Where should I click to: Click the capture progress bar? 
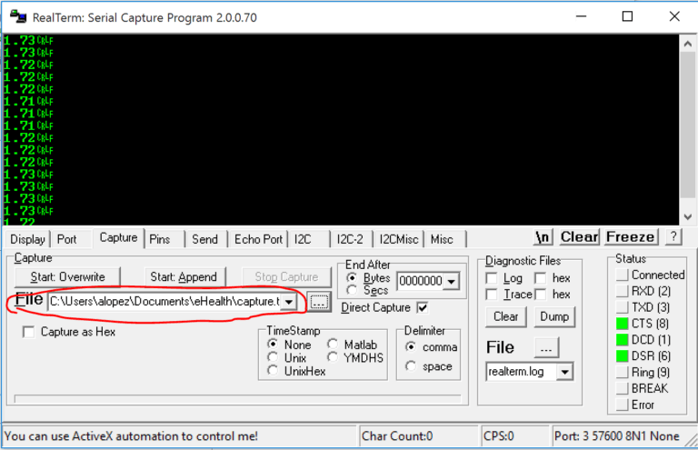click(x=238, y=398)
